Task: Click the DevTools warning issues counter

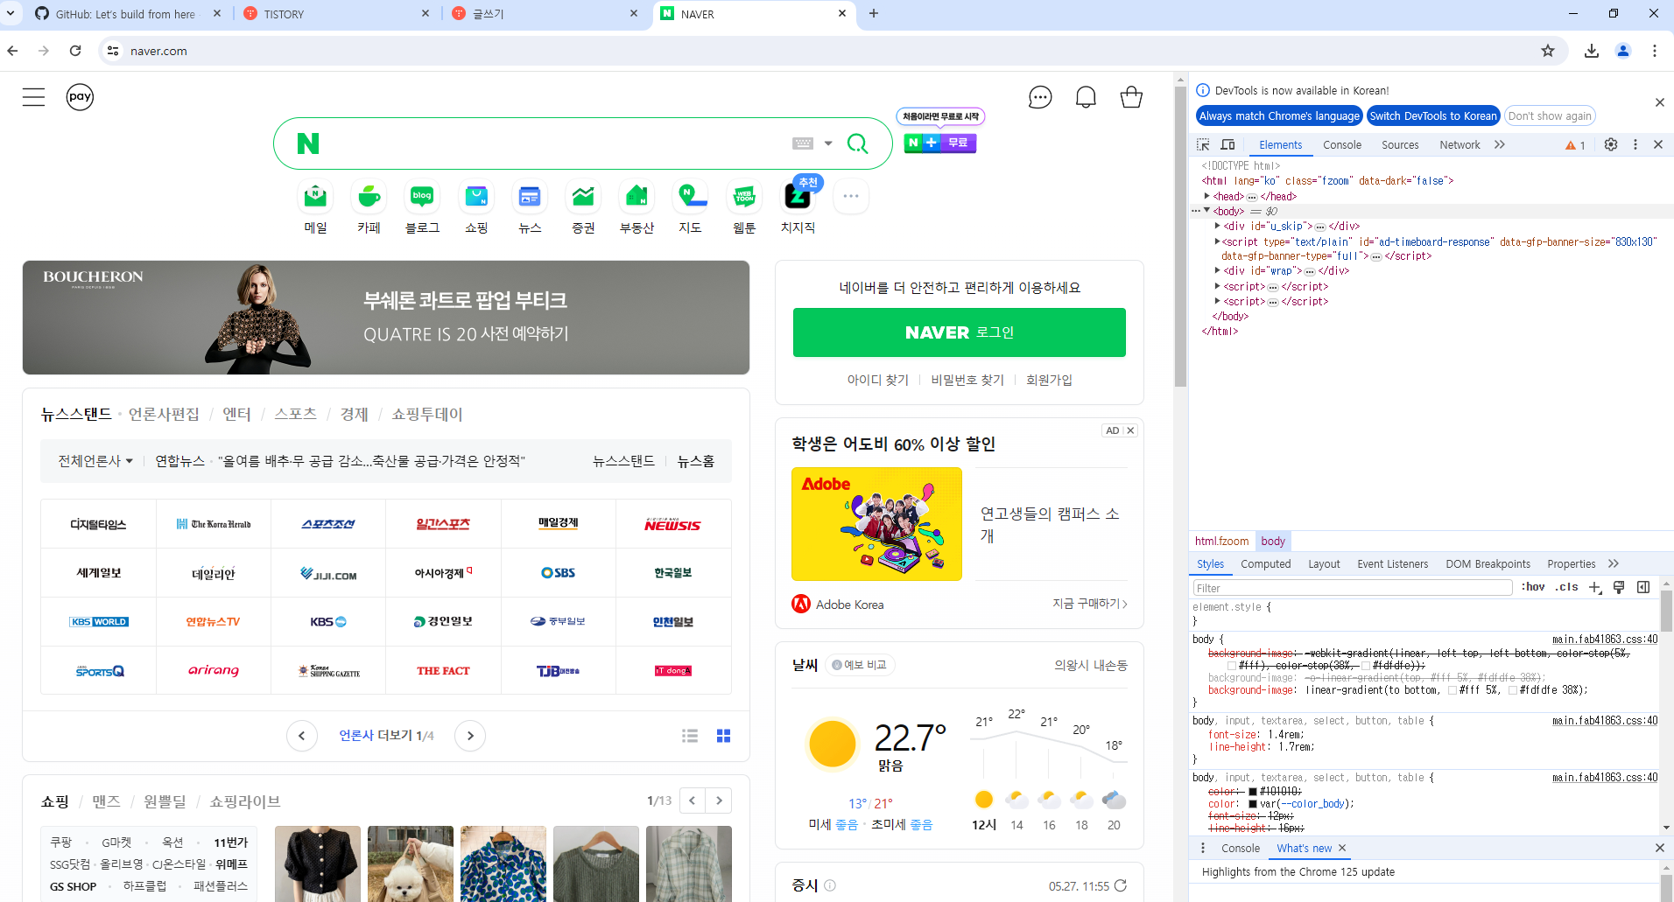Action: point(1576,145)
